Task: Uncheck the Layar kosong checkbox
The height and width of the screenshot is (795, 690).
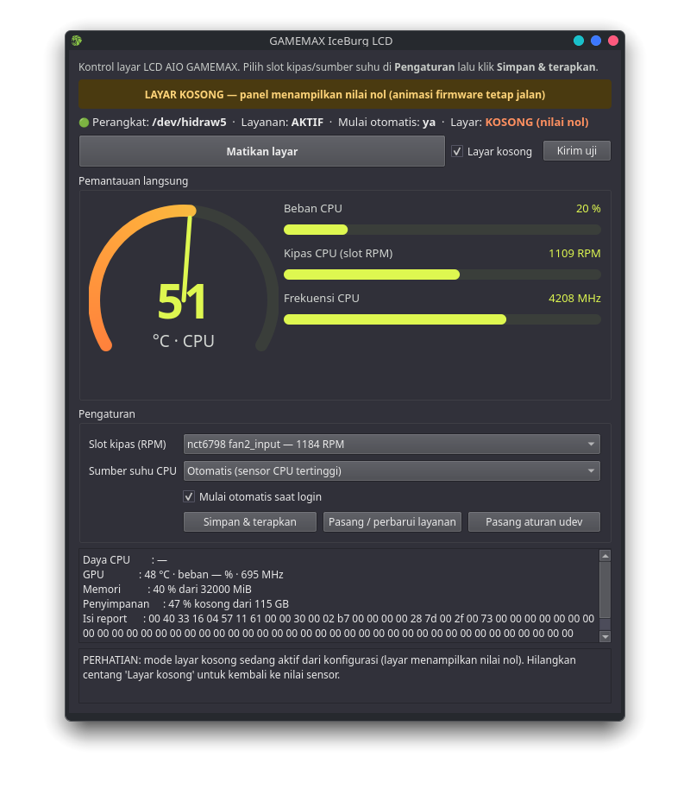Action: tap(457, 151)
